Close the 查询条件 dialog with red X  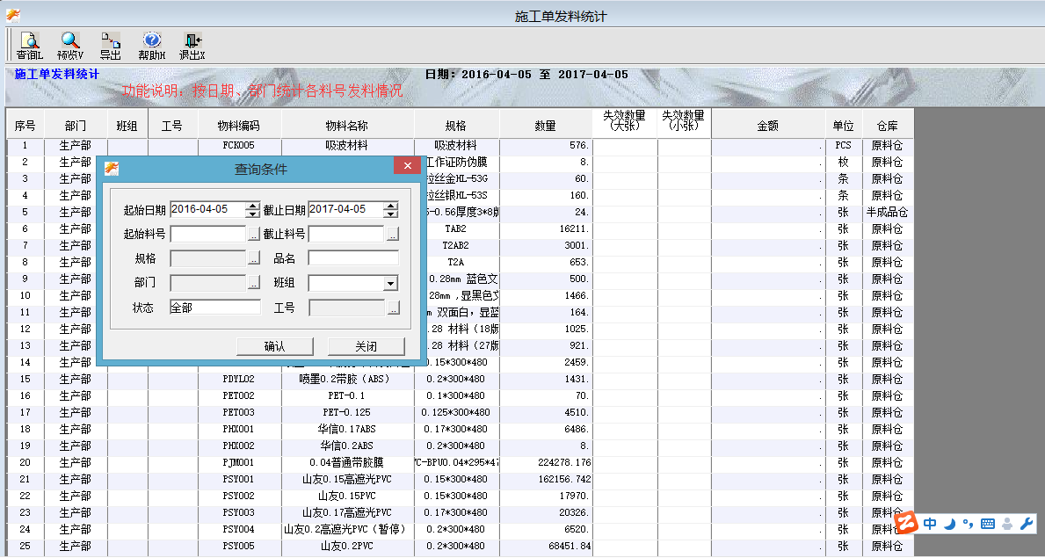(407, 165)
